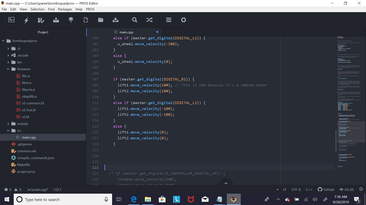Expand the include folder
The image size is (366, 205).
(8, 124)
